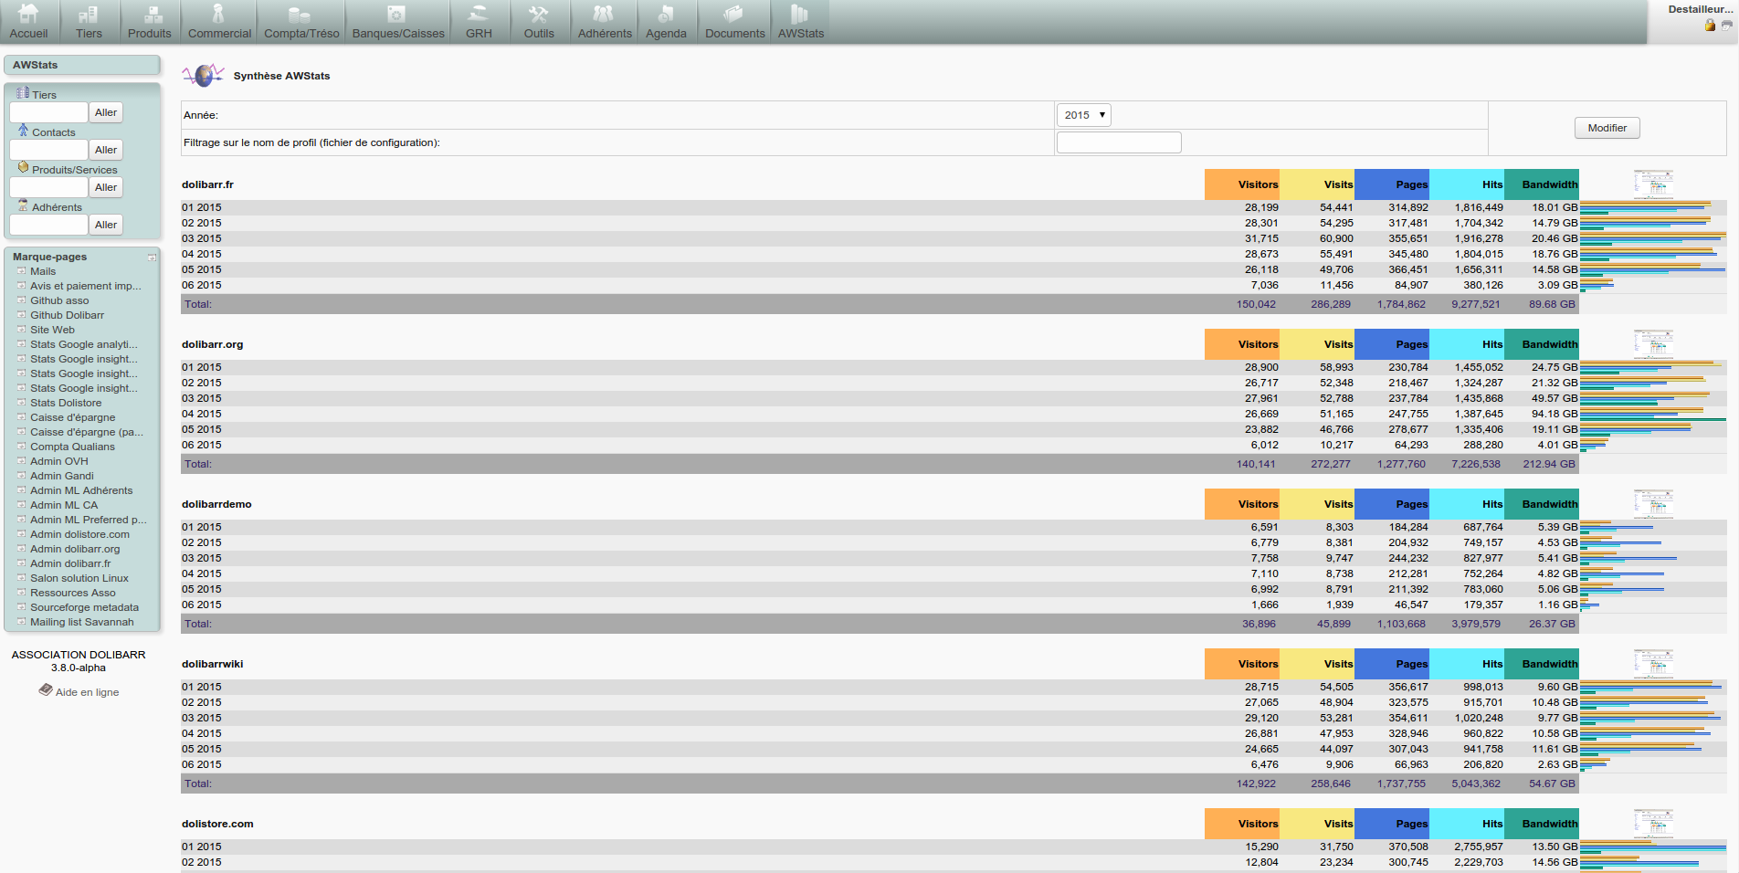
Task: Click the AWStats globe logo icon
Action: (203, 75)
